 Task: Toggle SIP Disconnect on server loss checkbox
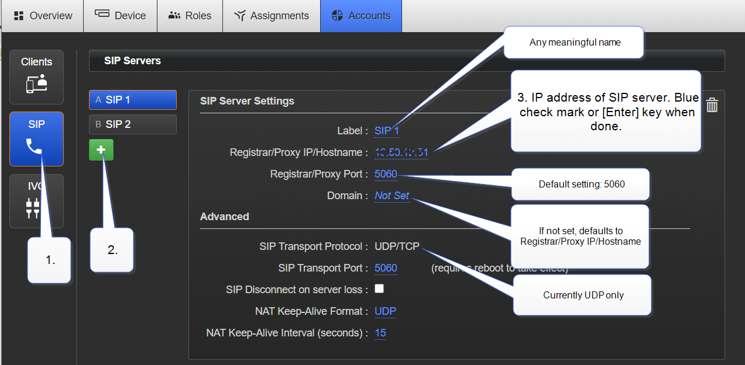click(x=379, y=288)
